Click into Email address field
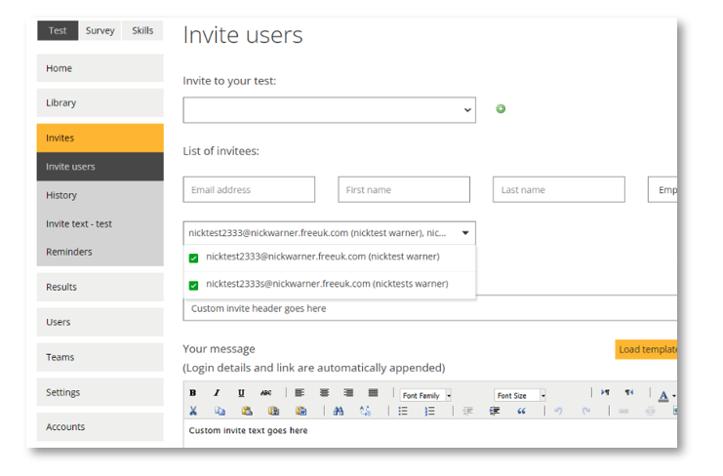 (249, 189)
